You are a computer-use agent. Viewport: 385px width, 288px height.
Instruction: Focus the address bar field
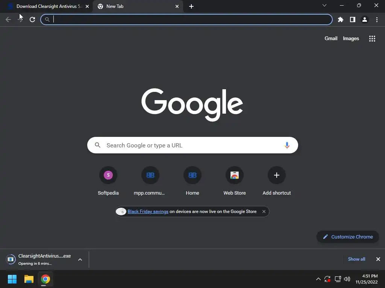[x=186, y=19]
